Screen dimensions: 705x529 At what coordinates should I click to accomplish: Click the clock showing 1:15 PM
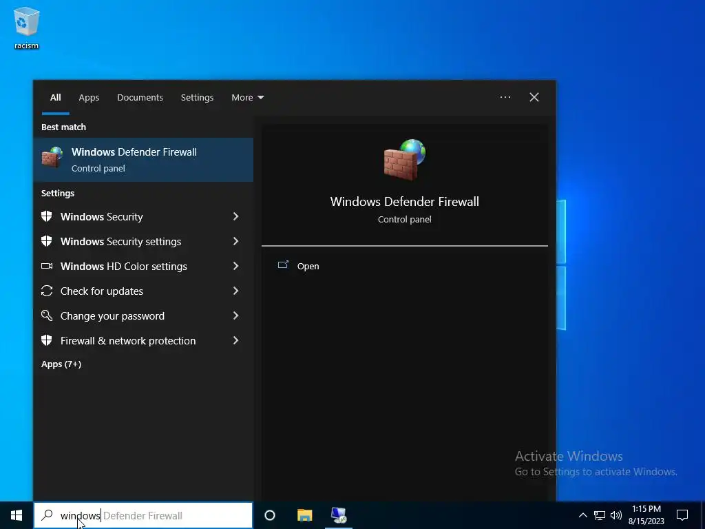[646, 509]
